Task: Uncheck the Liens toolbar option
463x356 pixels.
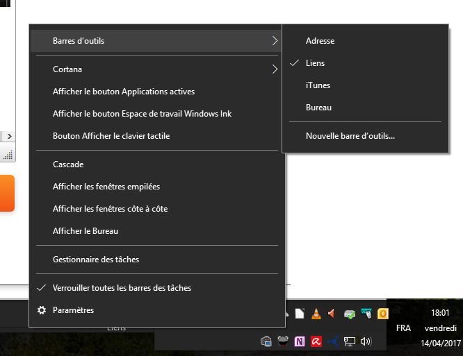Action: [315, 63]
